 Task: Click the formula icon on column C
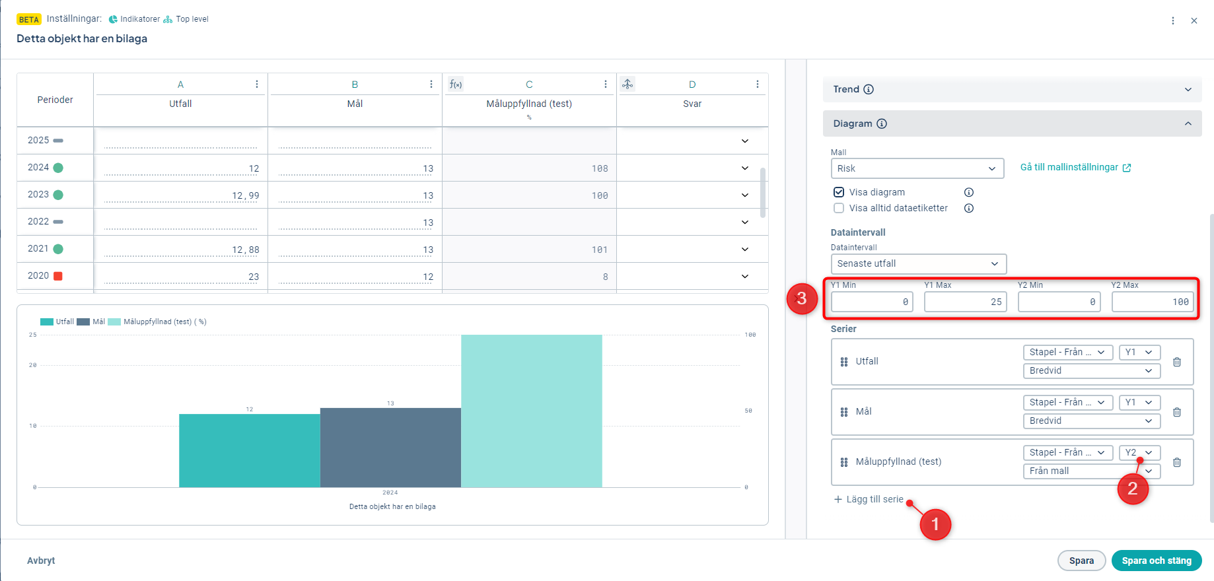tap(456, 85)
